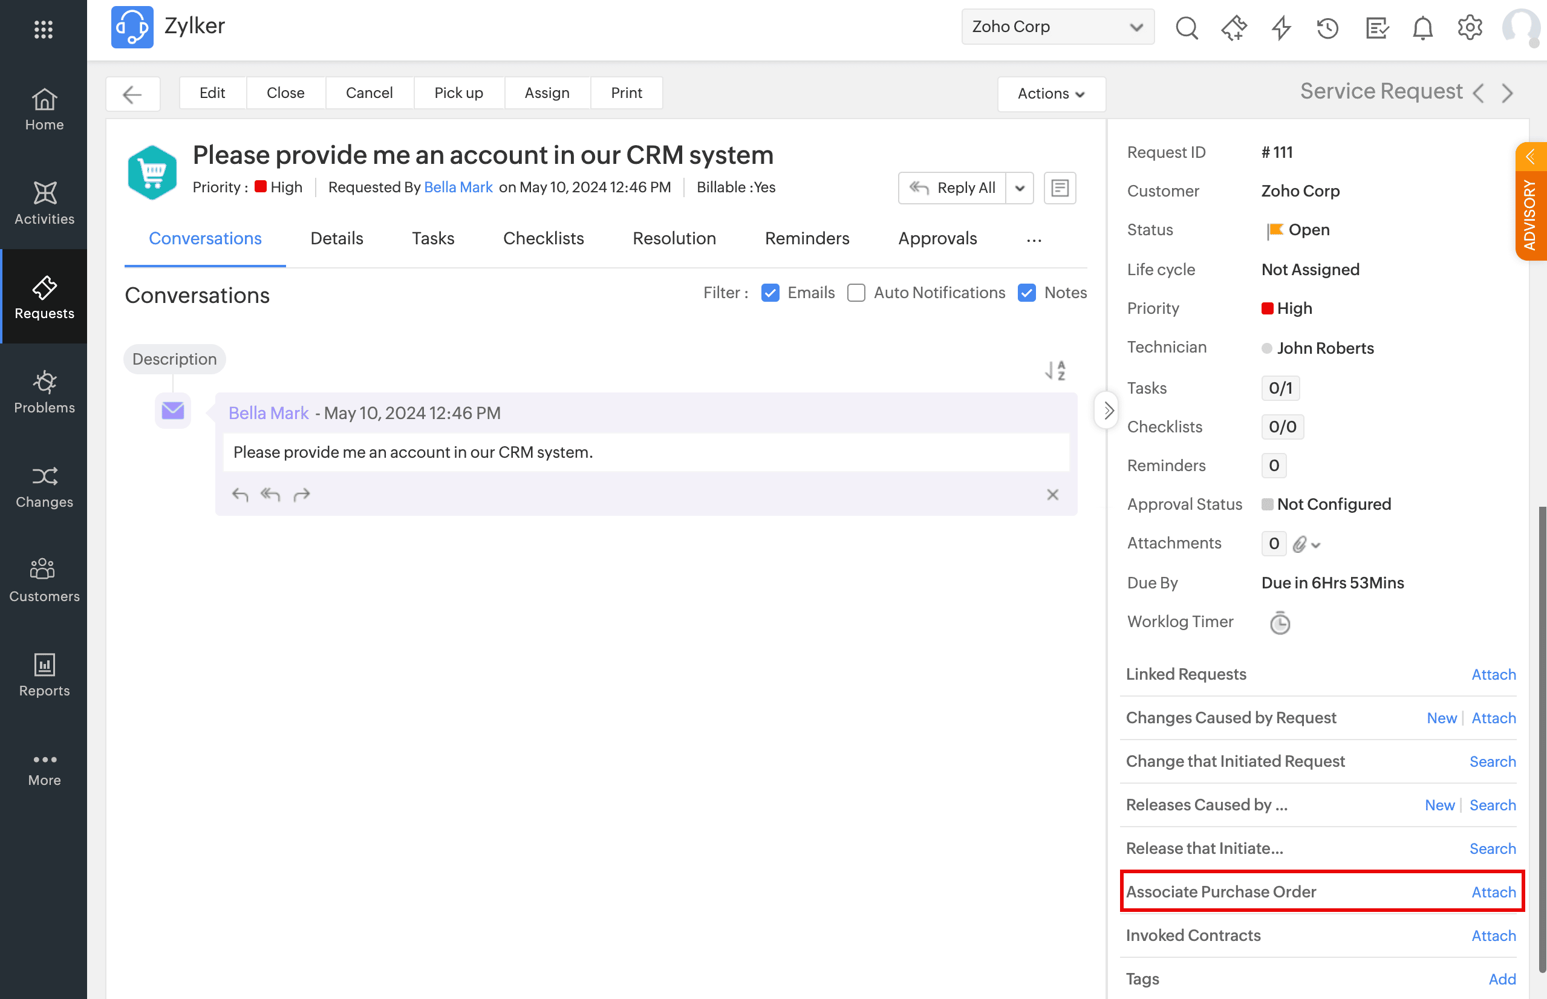
Task: Open the recent history clock icon
Action: pos(1327,28)
